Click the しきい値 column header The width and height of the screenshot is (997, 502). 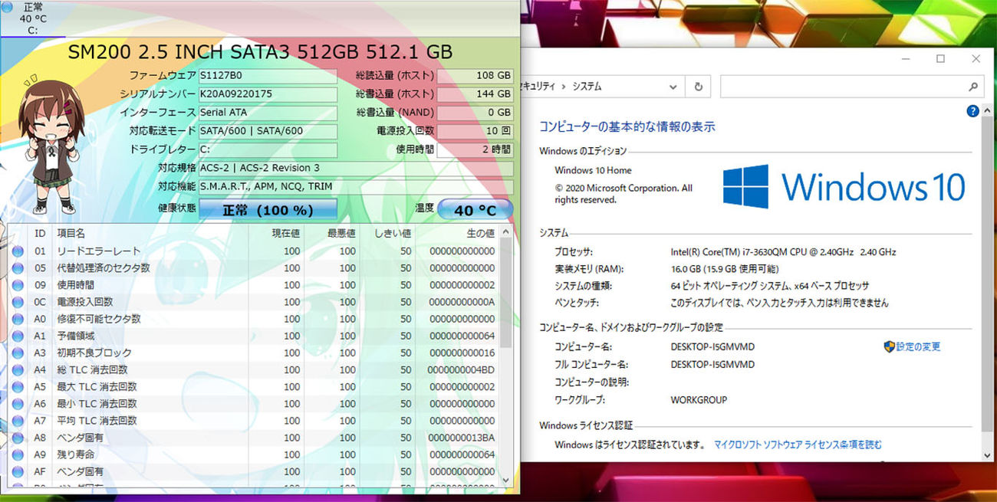393,233
